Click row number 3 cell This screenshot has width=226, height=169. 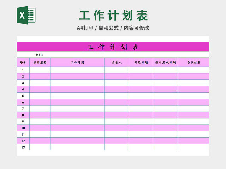[23, 83]
